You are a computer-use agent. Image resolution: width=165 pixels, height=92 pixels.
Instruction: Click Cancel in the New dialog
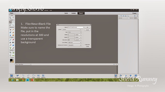pyautogui.click(x=87, y=30)
